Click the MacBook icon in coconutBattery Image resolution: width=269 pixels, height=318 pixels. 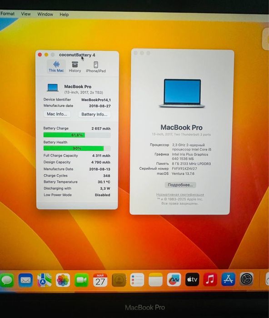[x=53, y=88]
